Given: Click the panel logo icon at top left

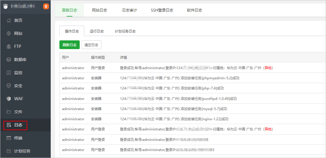Looking at the screenshot, I should click(x=6, y=7).
